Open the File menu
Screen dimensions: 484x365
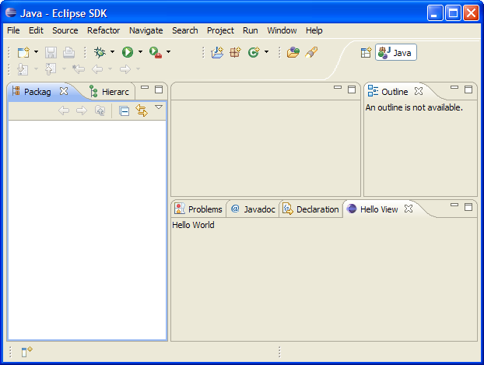[x=13, y=30]
